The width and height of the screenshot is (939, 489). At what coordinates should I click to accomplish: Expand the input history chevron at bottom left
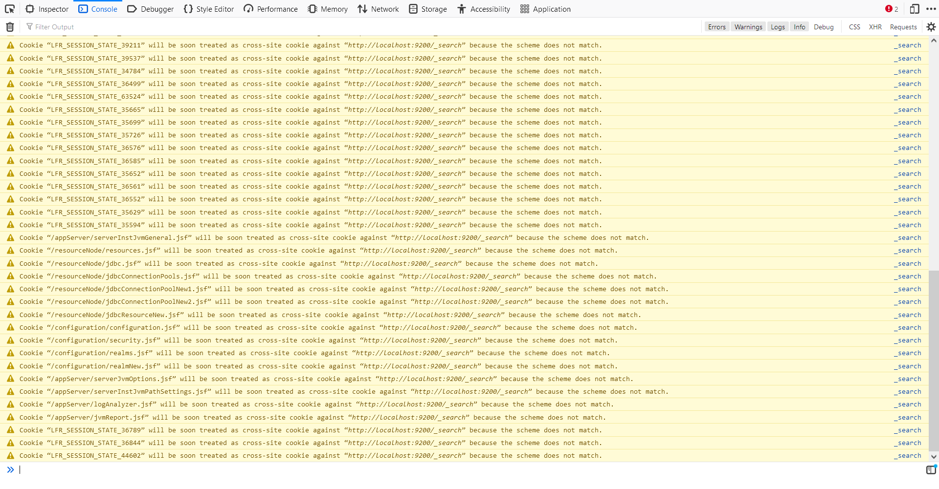(10, 469)
